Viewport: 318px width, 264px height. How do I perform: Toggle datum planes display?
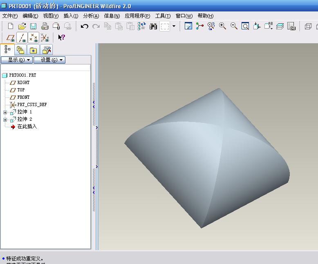pyautogui.click(x=11, y=38)
